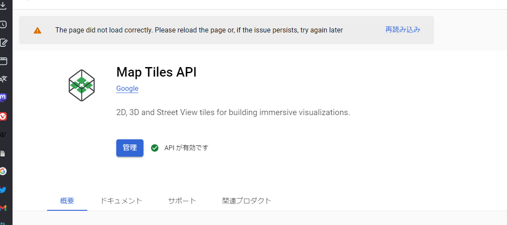The image size is (507, 225).
Task: Open the Wikipedia web panel
Action: coord(3,135)
